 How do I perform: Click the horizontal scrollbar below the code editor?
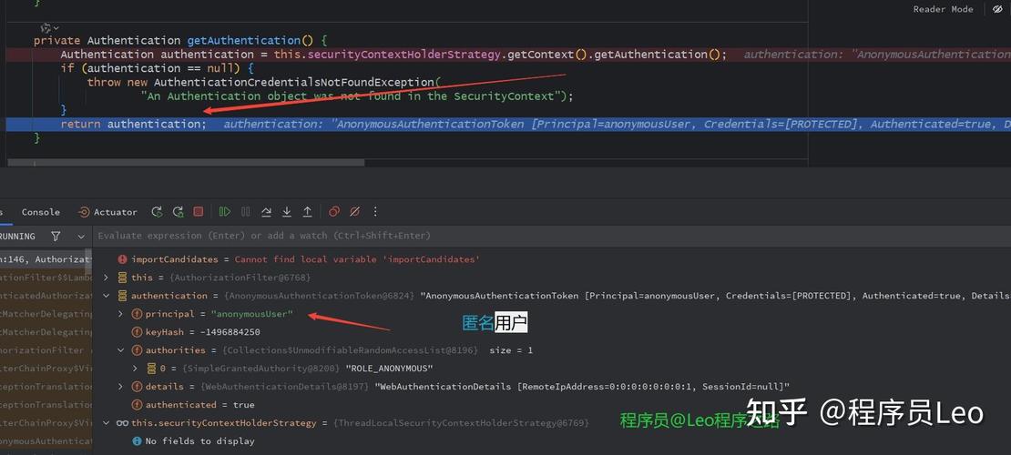185,162
